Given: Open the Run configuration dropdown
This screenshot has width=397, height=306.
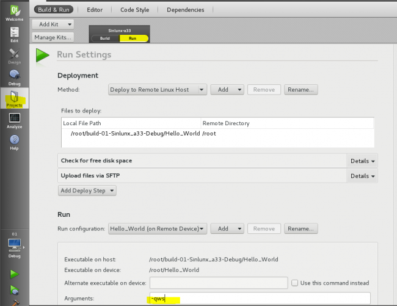Looking at the screenshot, I should [x=158, y=228].
